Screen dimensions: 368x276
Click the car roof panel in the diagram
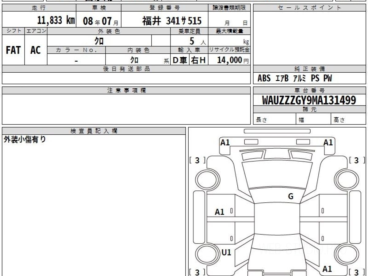click(277, 218)
